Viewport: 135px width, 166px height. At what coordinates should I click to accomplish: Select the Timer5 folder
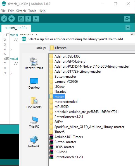point(57,132)
